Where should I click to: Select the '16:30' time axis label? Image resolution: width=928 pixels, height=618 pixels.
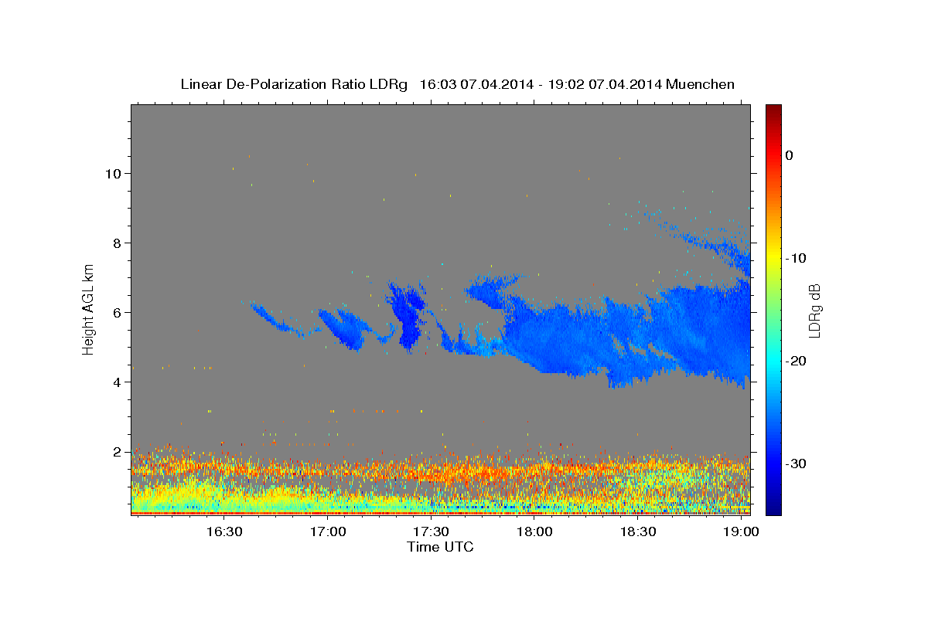[x=223, y=531]
